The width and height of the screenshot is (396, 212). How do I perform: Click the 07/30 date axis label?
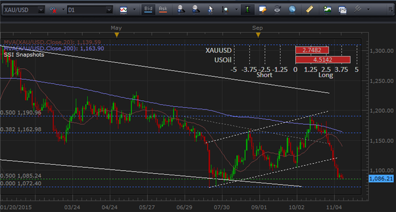coord(222,207)
